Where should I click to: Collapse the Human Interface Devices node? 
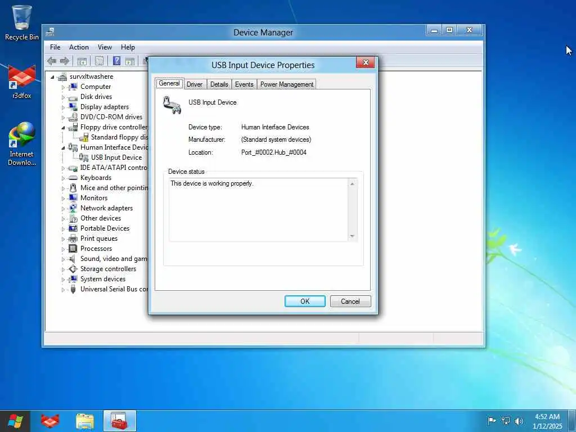[63, 148]
